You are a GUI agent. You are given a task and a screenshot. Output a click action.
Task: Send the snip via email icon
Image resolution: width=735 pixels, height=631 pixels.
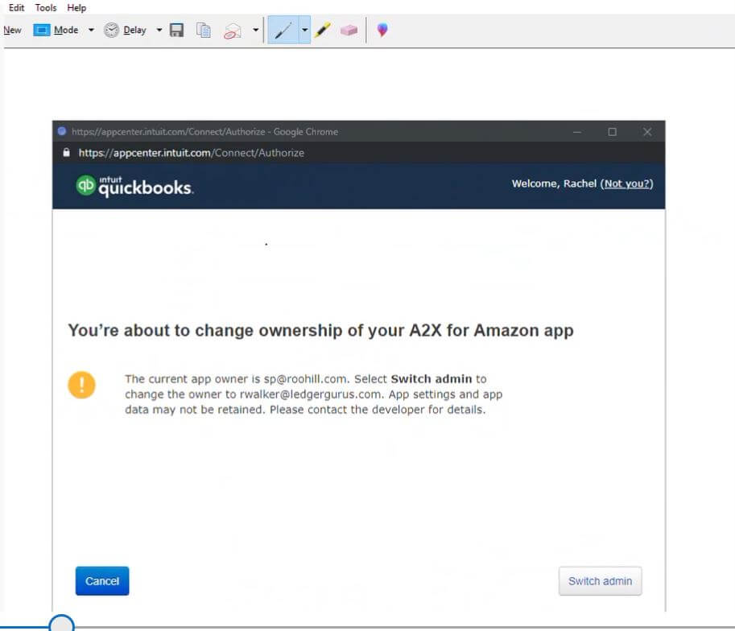coord(233,31)
